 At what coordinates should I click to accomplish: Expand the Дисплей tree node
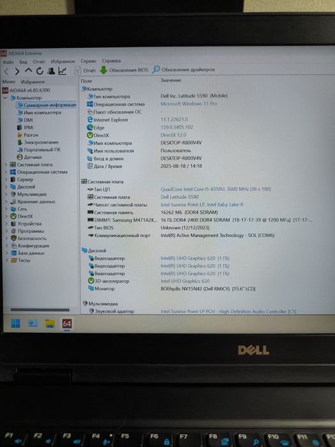(6, 186)
